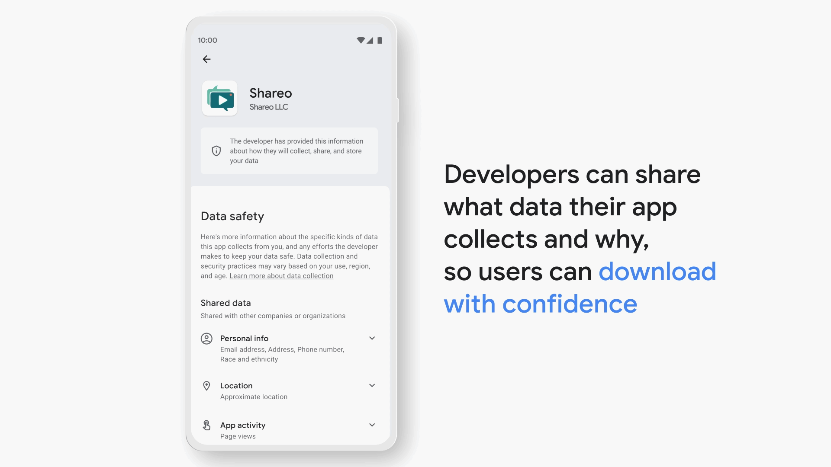Viewport: 831px width, 467px height.
Task: Expand the Personal info section chevron
Action: 372,338
